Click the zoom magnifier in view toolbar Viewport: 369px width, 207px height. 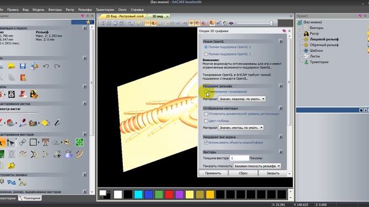pyautogui.click(x=131, y=23)
